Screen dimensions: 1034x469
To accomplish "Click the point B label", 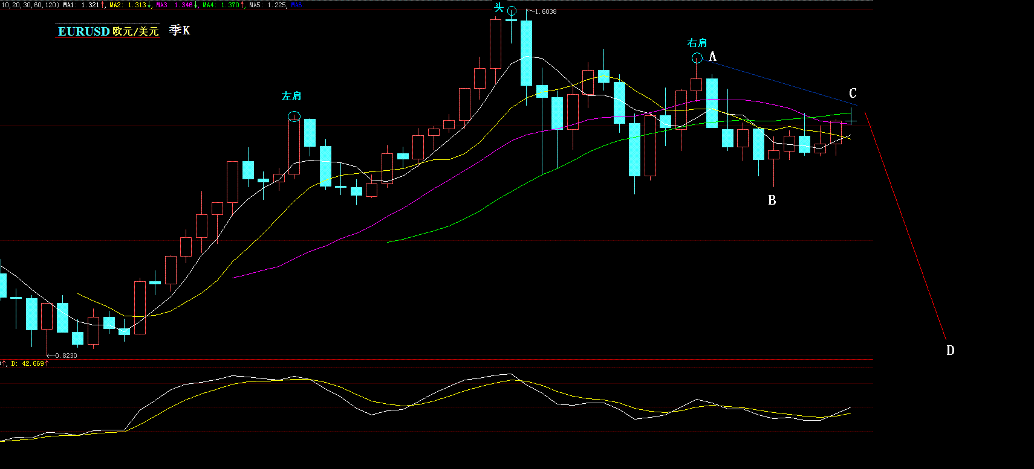I will point(772,200).
